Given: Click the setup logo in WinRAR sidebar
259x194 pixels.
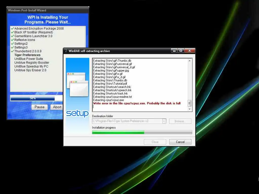Looking at the screenshot, I should tap(77, 113).
